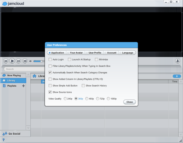Viewport: 183px width, 143px height.
Task: Select Library in the sidebar
Action: 13,81
